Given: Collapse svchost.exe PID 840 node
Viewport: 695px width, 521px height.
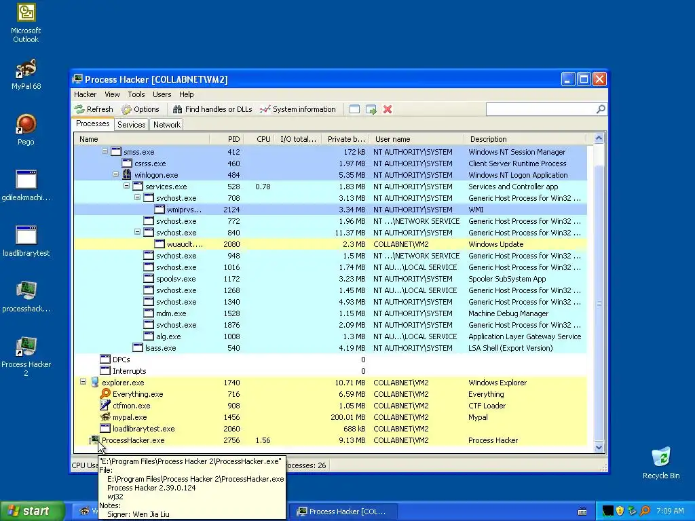Looking at the screenshot, I should [137, 232].
